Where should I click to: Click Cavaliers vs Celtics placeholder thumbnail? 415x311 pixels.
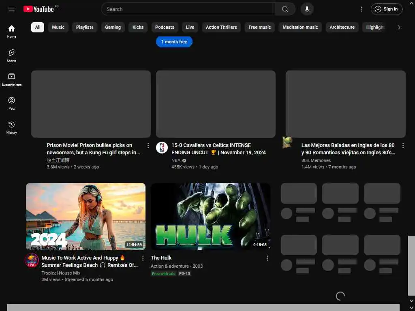216,104
